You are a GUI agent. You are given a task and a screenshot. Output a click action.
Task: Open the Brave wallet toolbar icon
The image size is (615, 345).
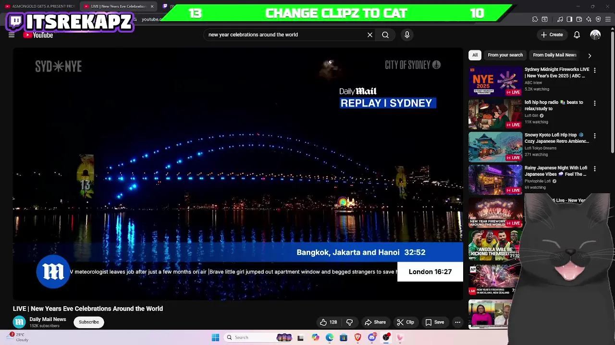pyautogui.click(x=579, y=19)
